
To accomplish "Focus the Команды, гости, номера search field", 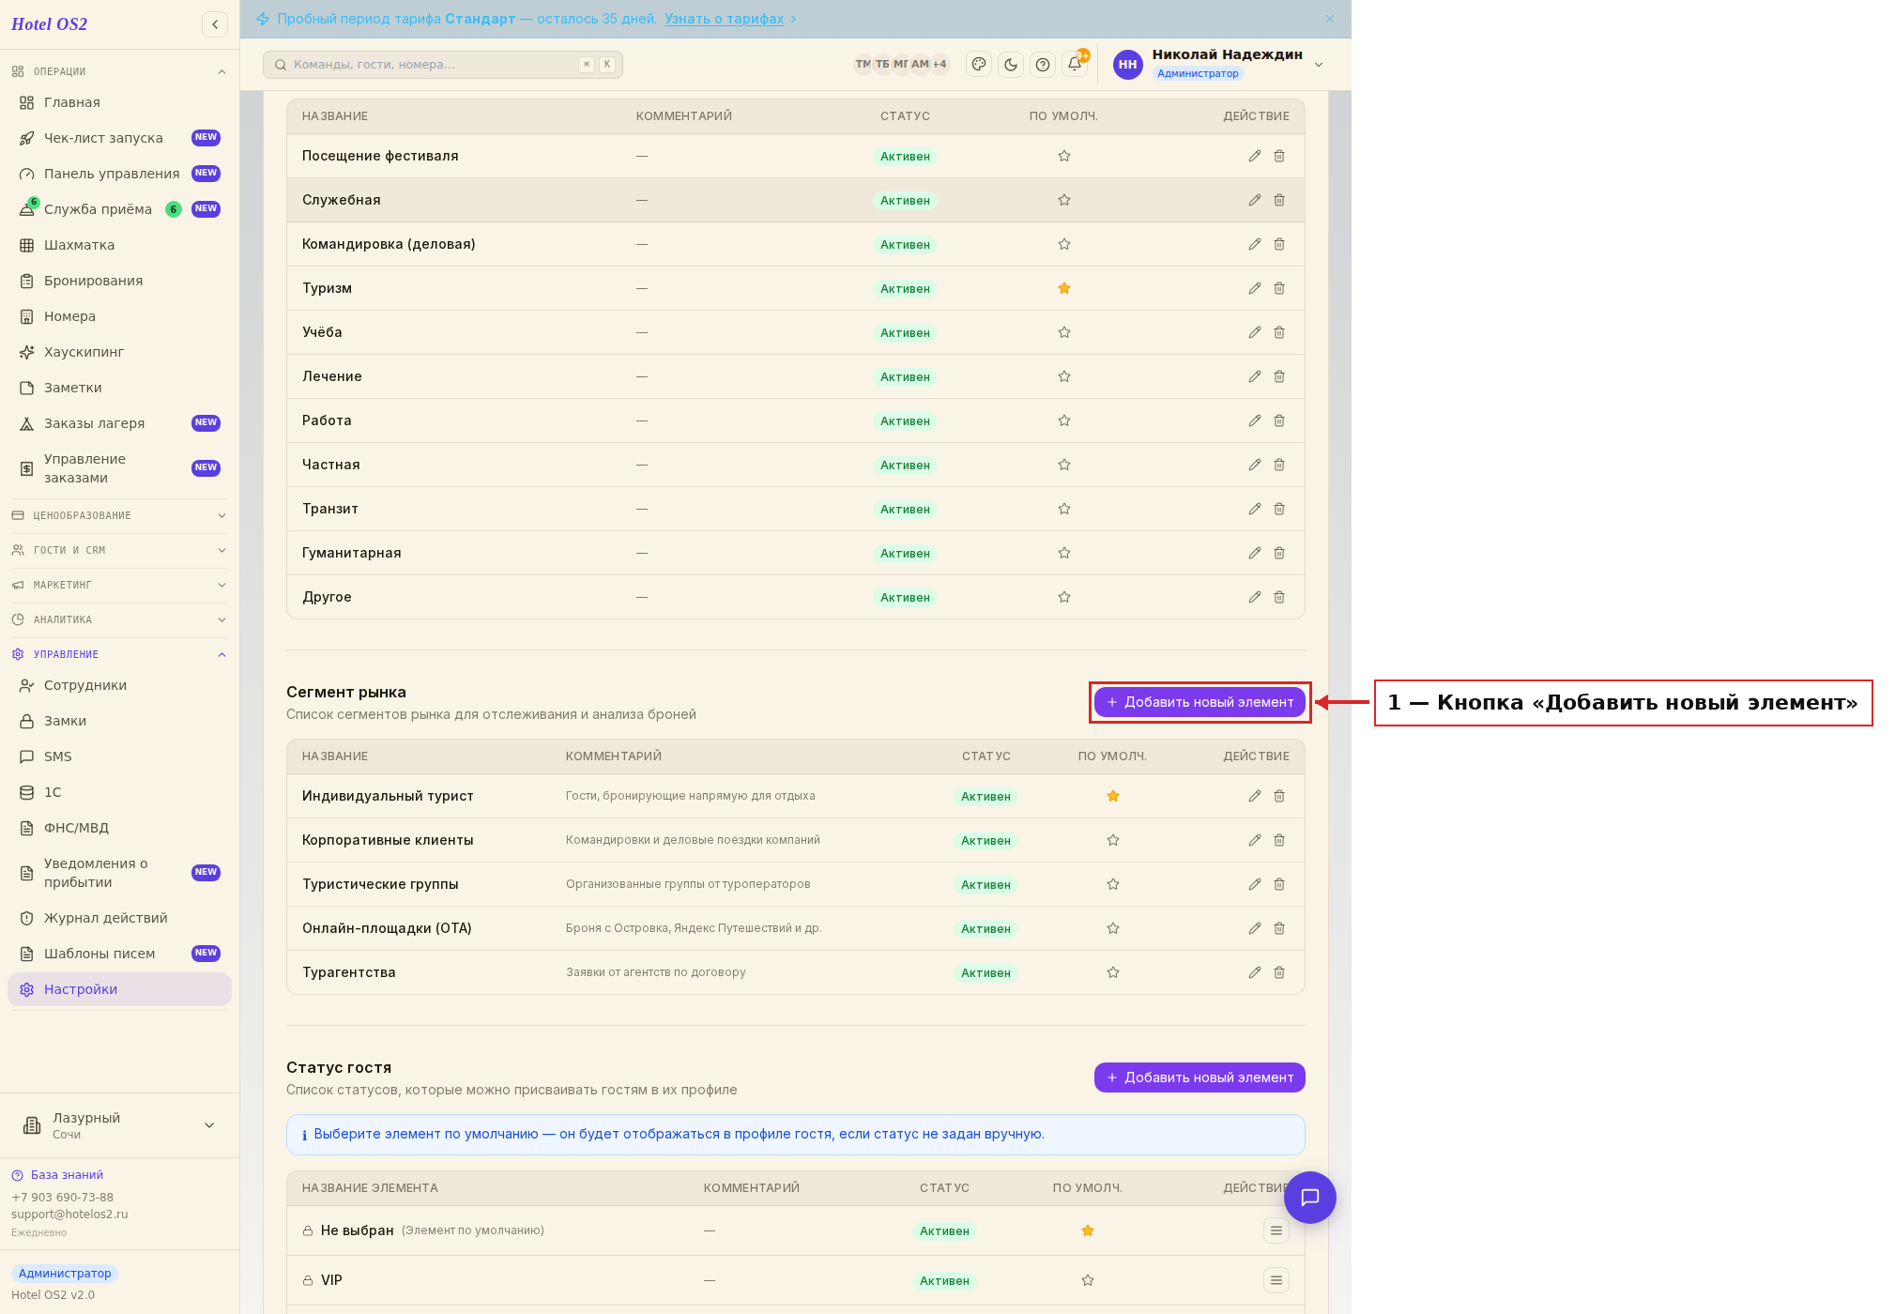I will click(x=443, y=65).
